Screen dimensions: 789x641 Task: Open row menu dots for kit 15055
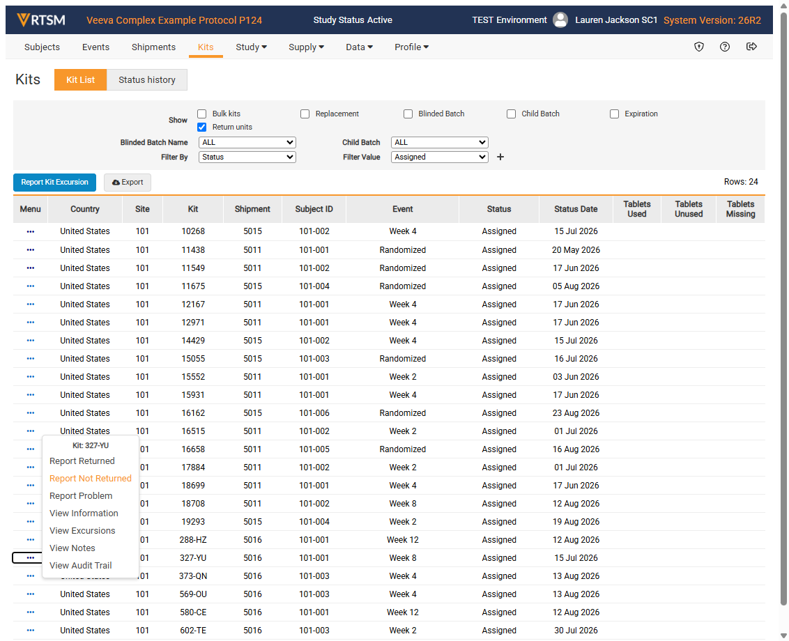tap(31, 359)
